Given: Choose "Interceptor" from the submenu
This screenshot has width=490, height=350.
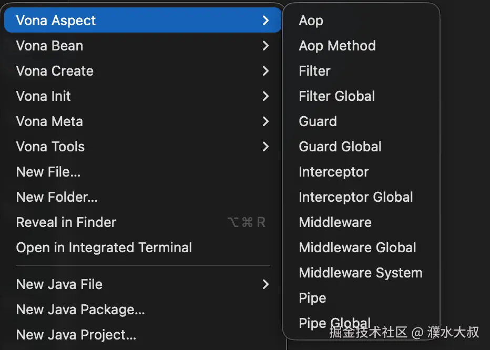Looking at the screenshot, I should pos(333,172).
